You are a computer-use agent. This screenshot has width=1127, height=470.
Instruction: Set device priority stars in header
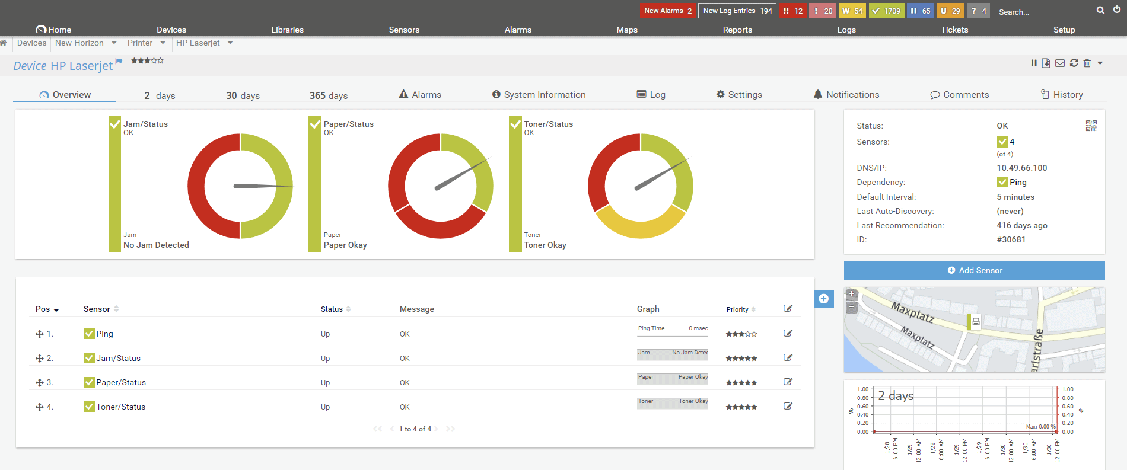tap(147, 60)
